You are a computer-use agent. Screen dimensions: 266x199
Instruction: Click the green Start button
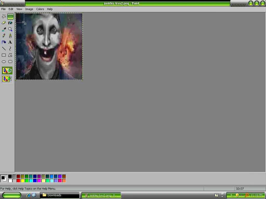click(12, 195)
